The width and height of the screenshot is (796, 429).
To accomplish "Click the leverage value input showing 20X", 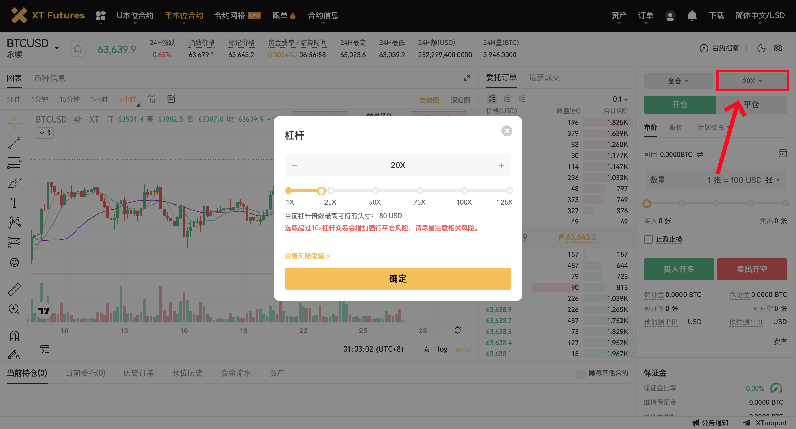I will pos(398,165).
